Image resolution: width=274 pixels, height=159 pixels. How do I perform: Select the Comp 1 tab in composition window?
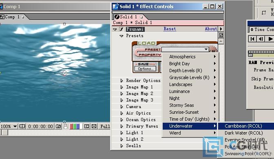[x=12, y=17]
